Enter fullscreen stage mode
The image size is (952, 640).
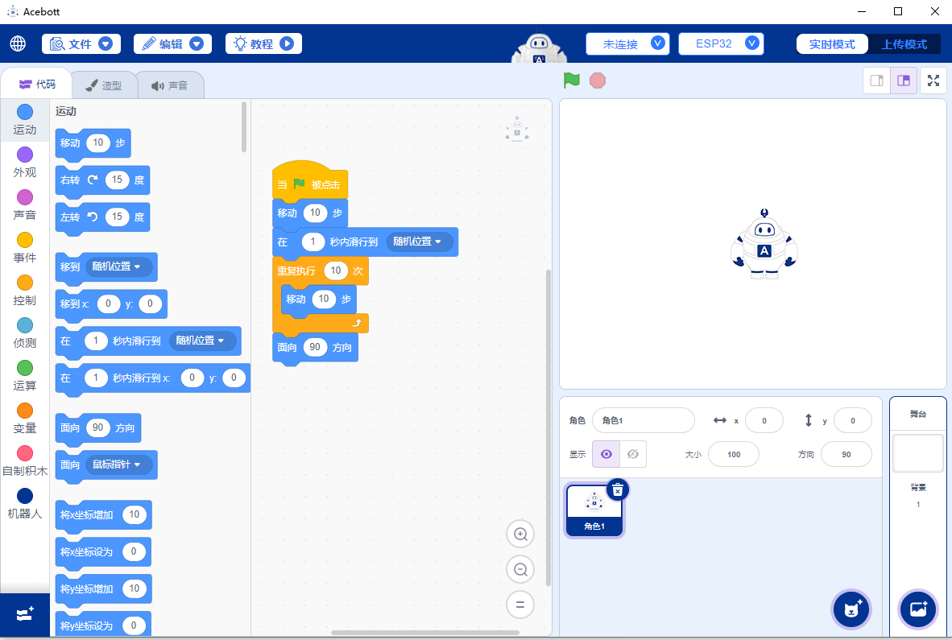933,81
